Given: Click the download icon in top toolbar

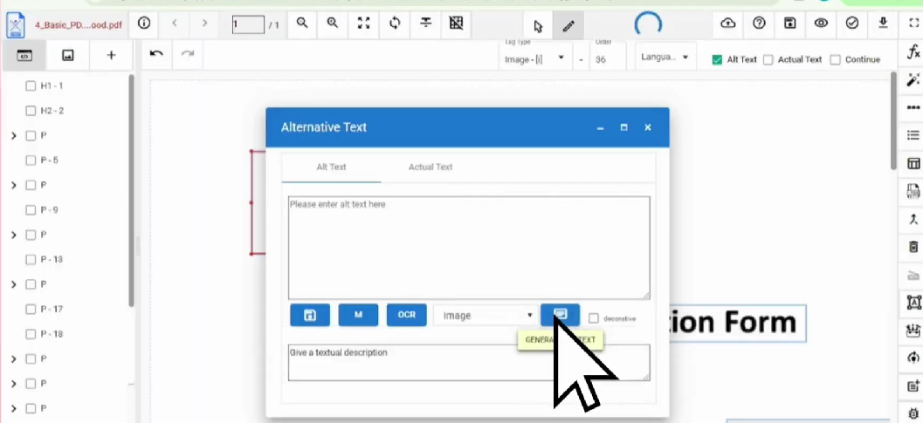Looking at the screenshot, I should pyautogui.click(x=883, y=24).
